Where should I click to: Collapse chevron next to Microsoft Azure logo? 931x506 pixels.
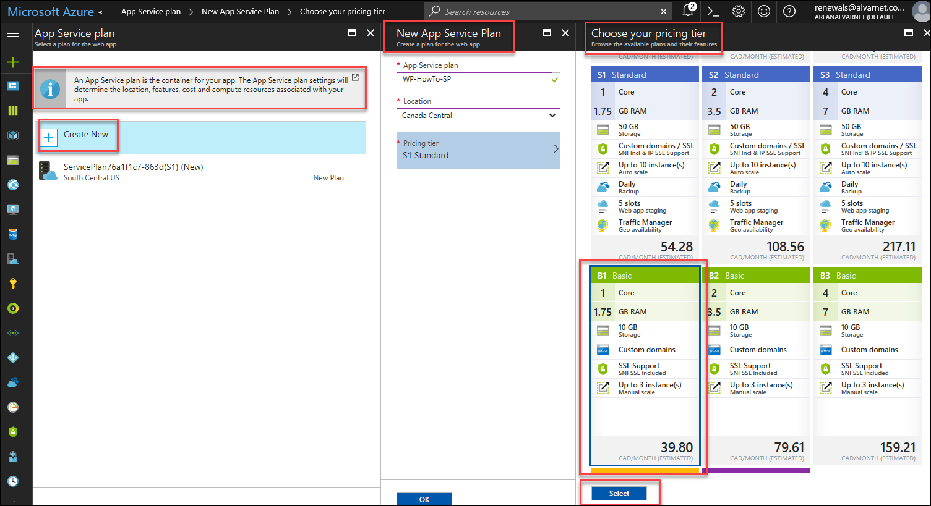[100, 12]
